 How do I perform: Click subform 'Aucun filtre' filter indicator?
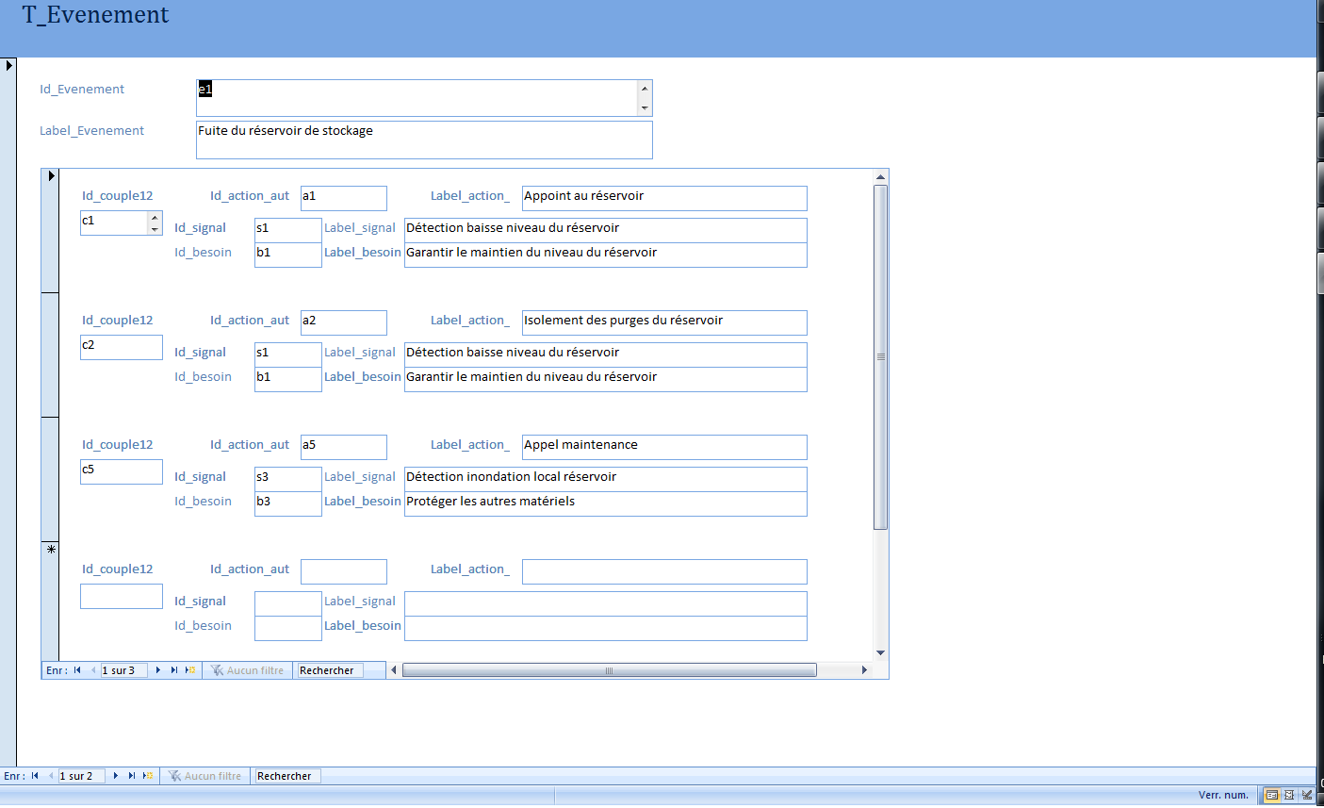247,670
